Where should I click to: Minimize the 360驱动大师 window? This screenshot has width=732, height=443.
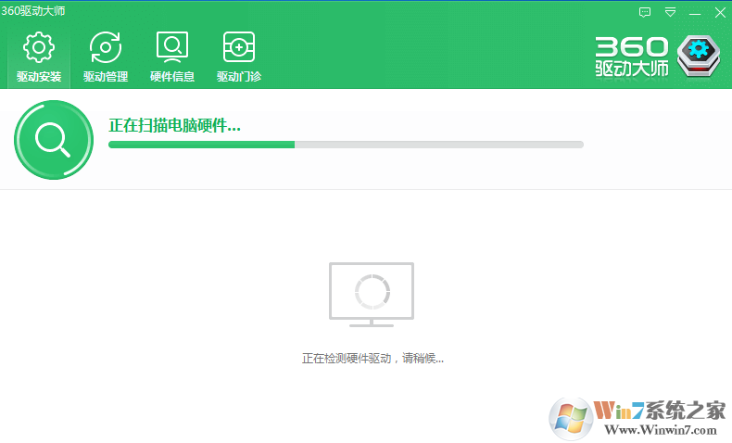click(695, 13)
